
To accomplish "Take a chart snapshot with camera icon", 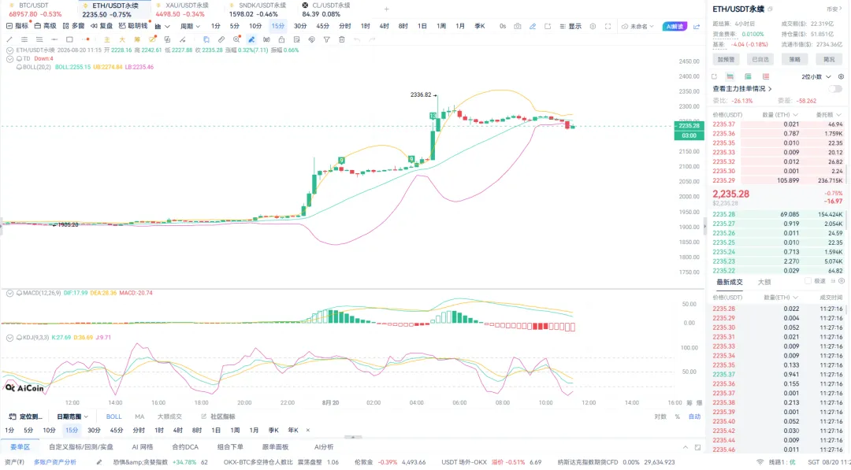I will click(x=518, y=26).
